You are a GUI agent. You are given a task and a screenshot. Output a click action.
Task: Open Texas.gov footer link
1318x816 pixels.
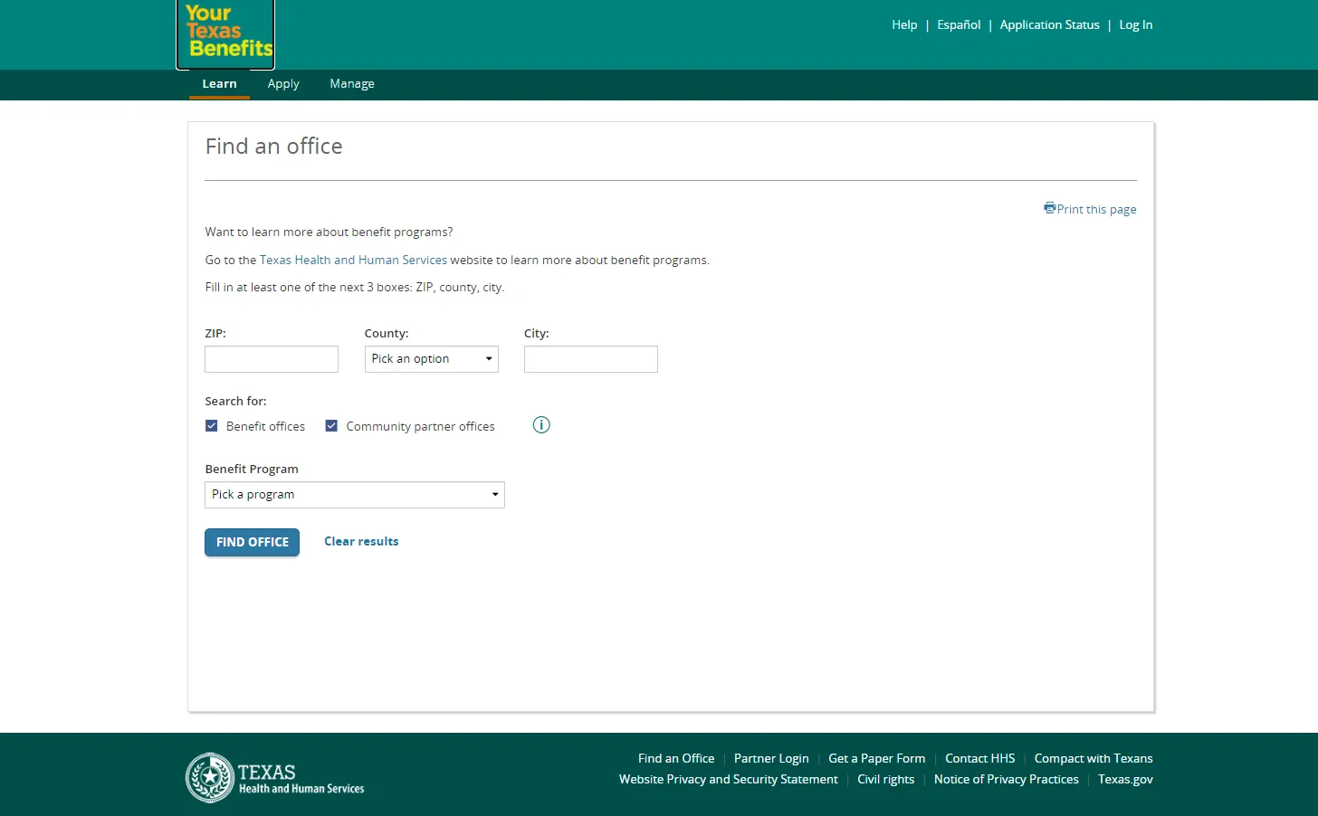pos(1126,780)
